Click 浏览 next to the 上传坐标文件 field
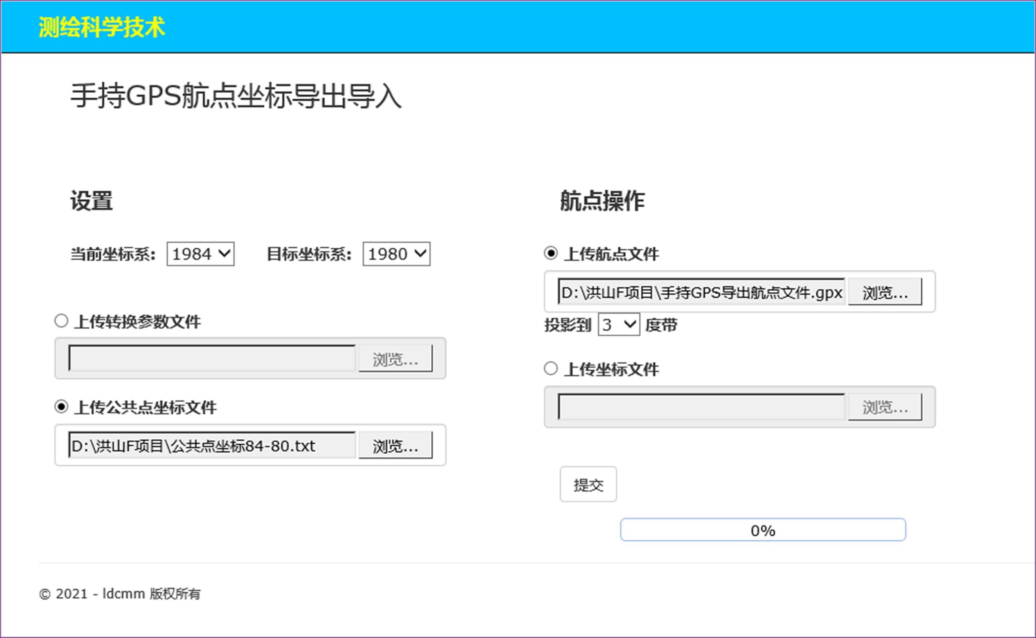This screenshot has height=638, width=1036. pyautogui.click(x=885, y=406)
